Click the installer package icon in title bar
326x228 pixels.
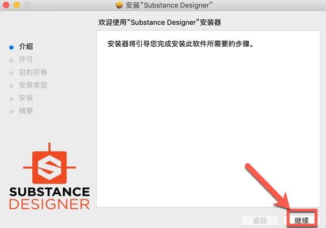(119, 5)
